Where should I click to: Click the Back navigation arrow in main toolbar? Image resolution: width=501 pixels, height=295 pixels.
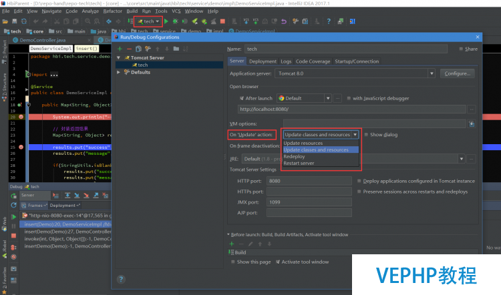tap(109, 21)
